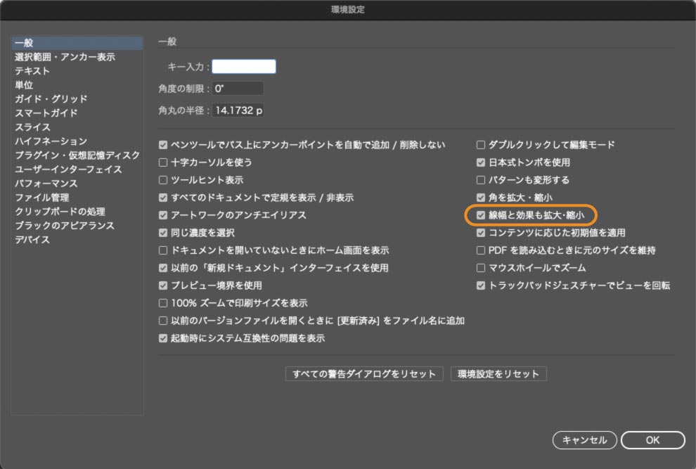Toggle アートワークのアンチエイリアス checkbox
The image size is (696, 469).
[163, 215]
